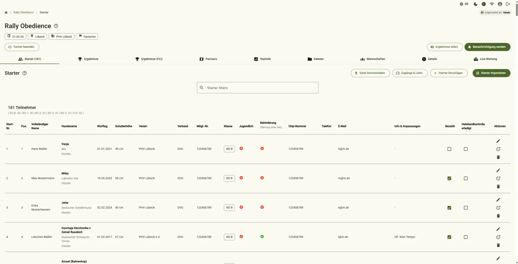518x264 pixels.
Task: Open the Zugänge & Links menu
Action: (x=410, y=73)
